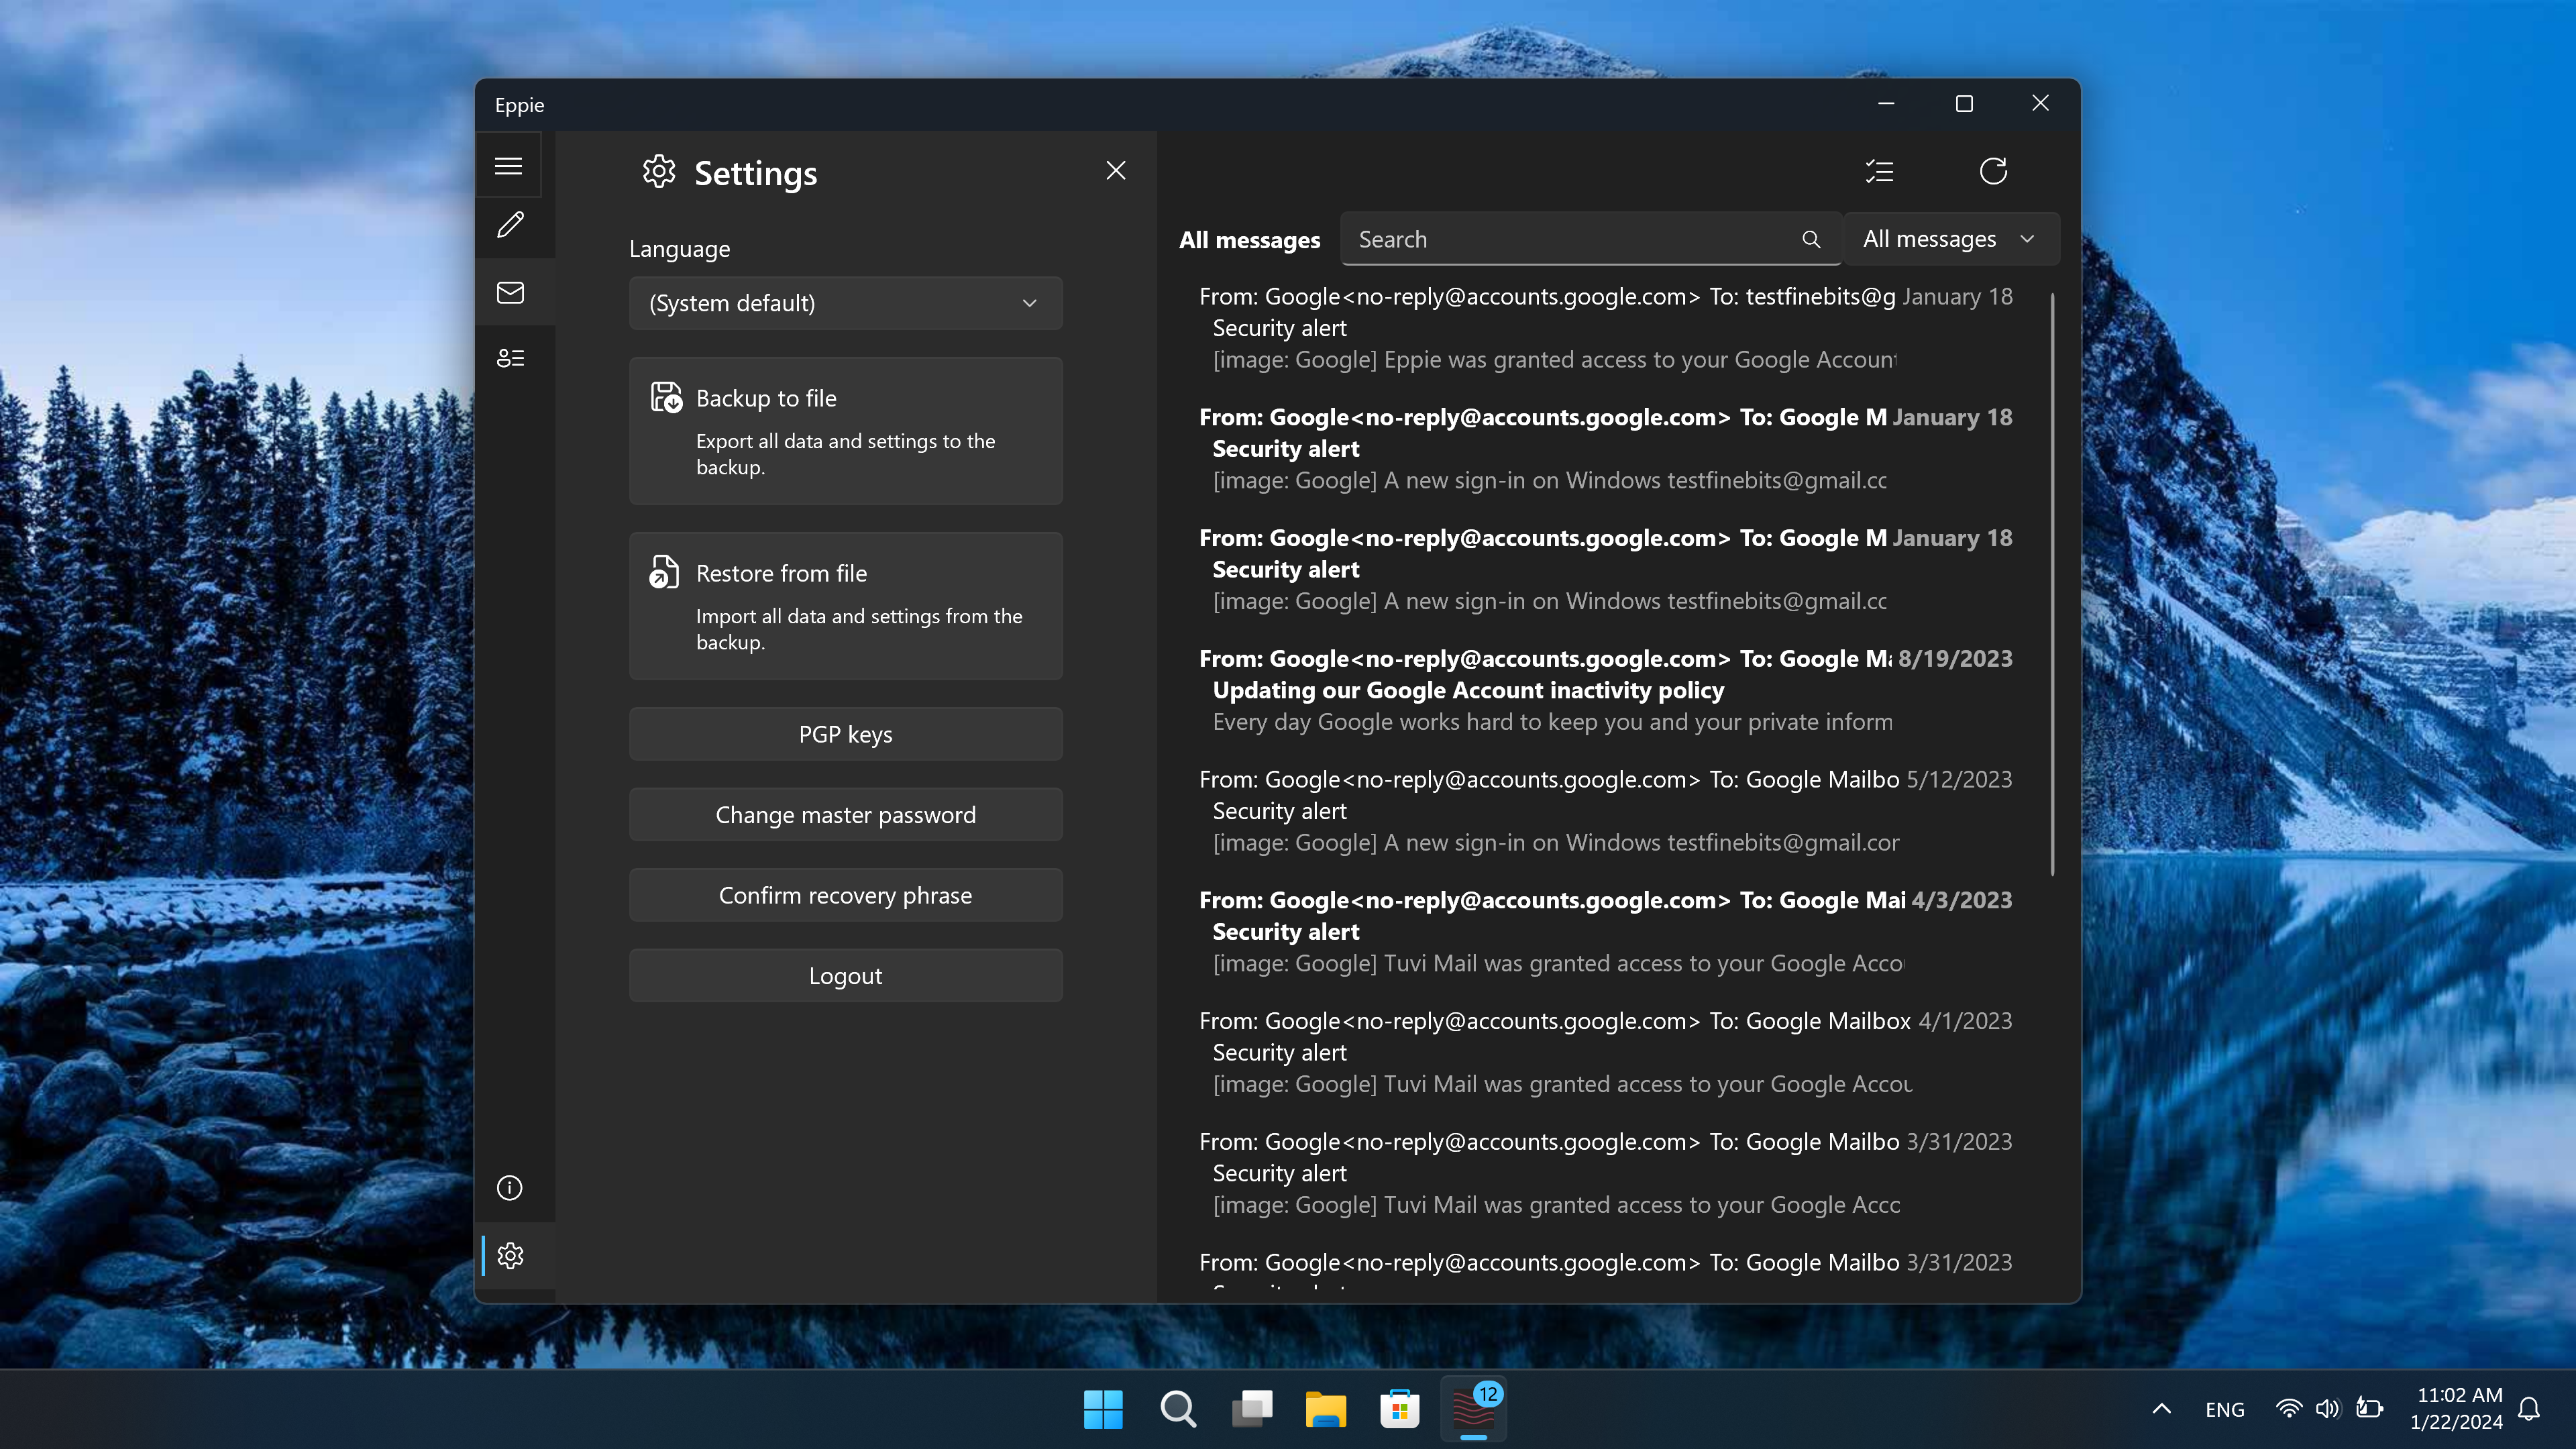This screenshot has height=1449, width=2576.
Task: Select the All messages heading
Action: point(1249,239)
